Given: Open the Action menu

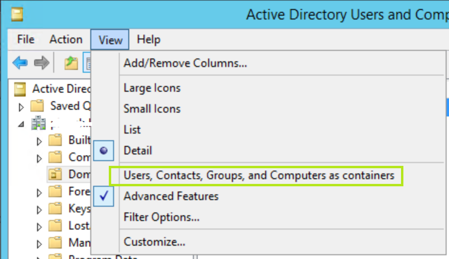Looking at the screenshot, I should (x=66, y=39).
